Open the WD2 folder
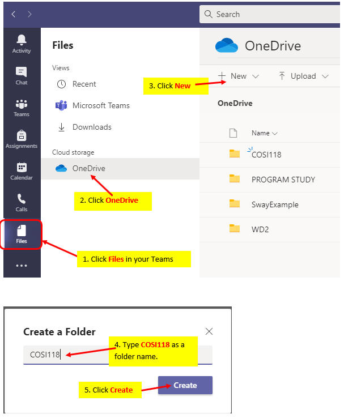 point(260,229)
